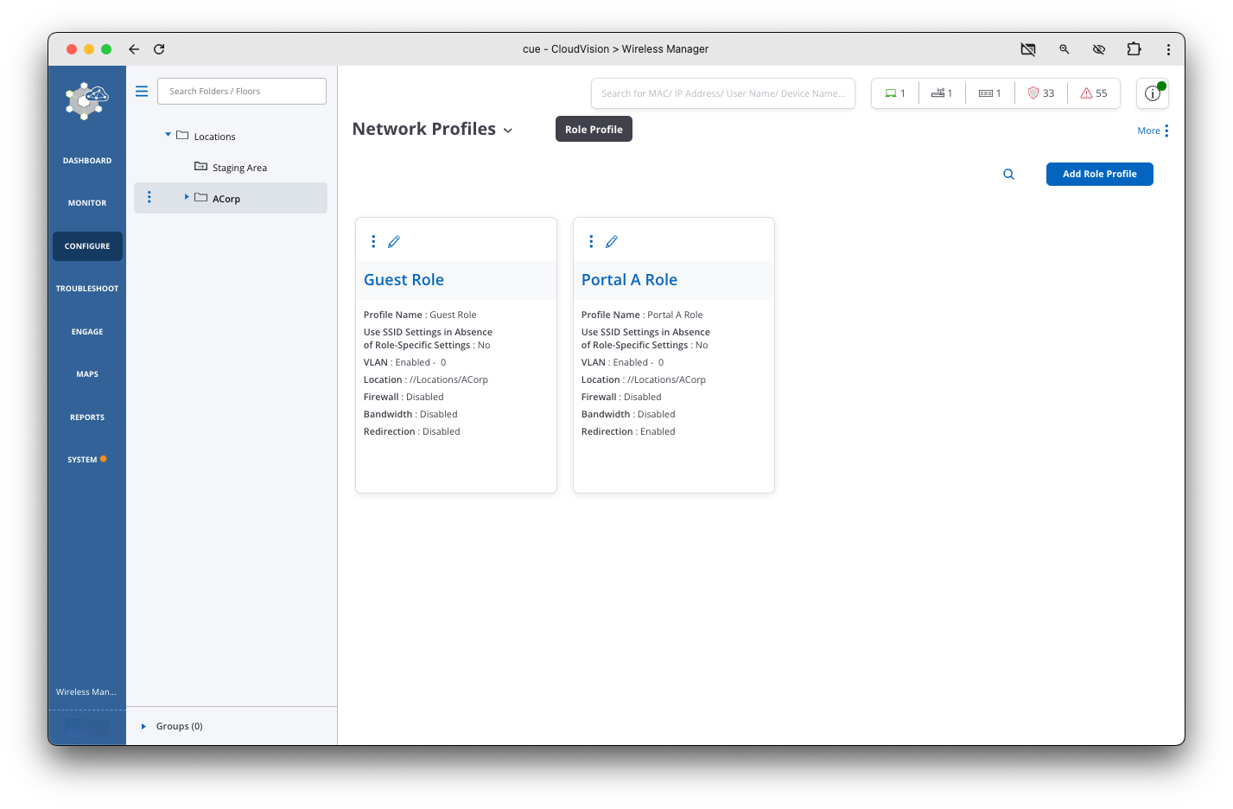1233x809 pixels.
Task: Select the Role Profile tab
Action: 594,130
